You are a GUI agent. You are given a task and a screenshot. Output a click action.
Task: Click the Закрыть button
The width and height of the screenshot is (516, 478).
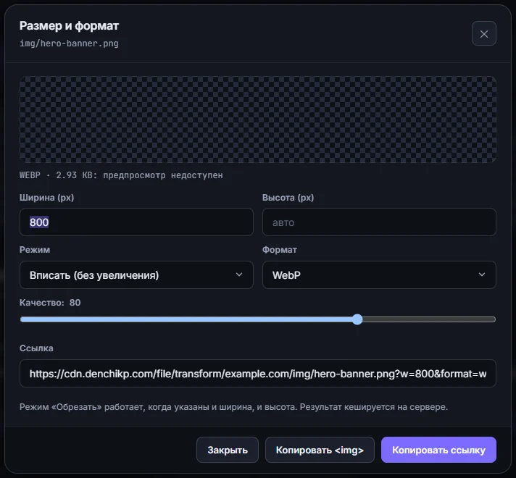(228, 450)
